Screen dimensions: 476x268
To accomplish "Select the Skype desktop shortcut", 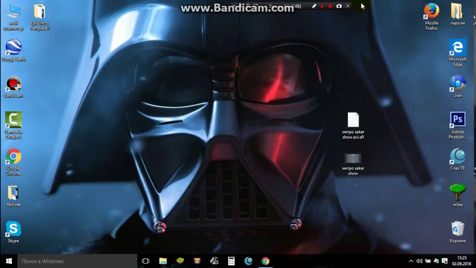I will [13, 232].
